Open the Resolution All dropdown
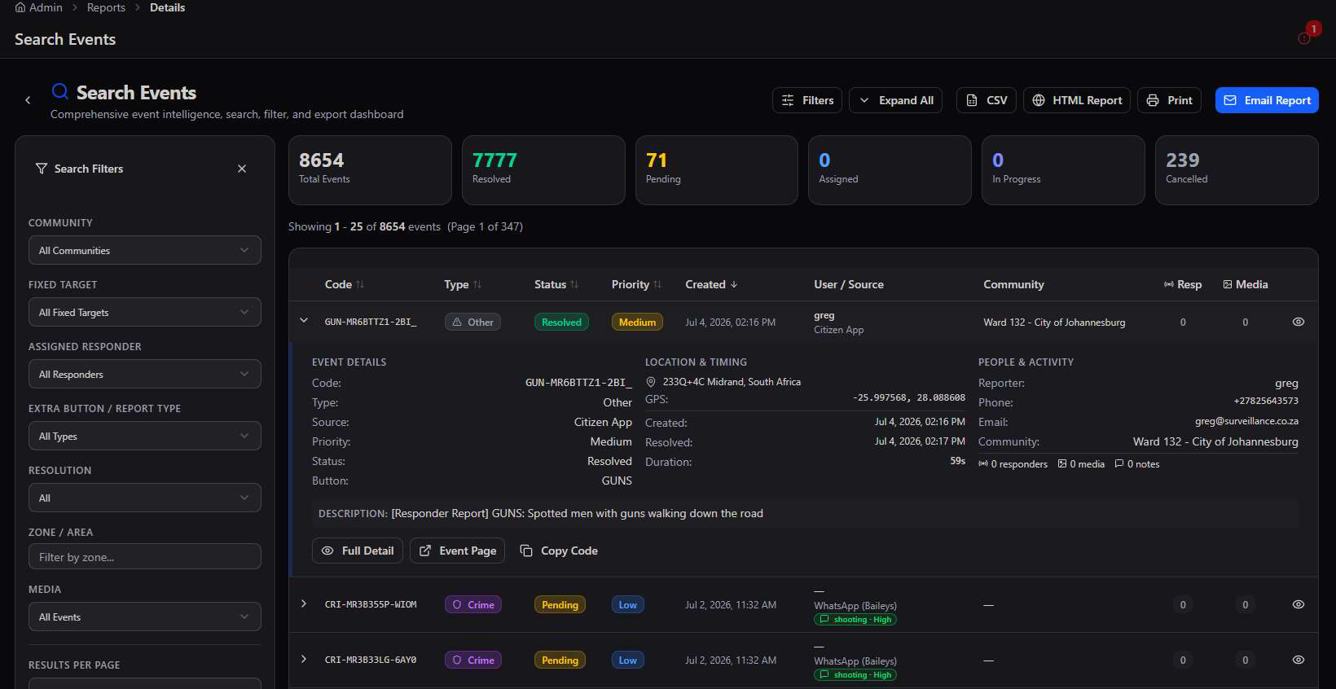 145,498
